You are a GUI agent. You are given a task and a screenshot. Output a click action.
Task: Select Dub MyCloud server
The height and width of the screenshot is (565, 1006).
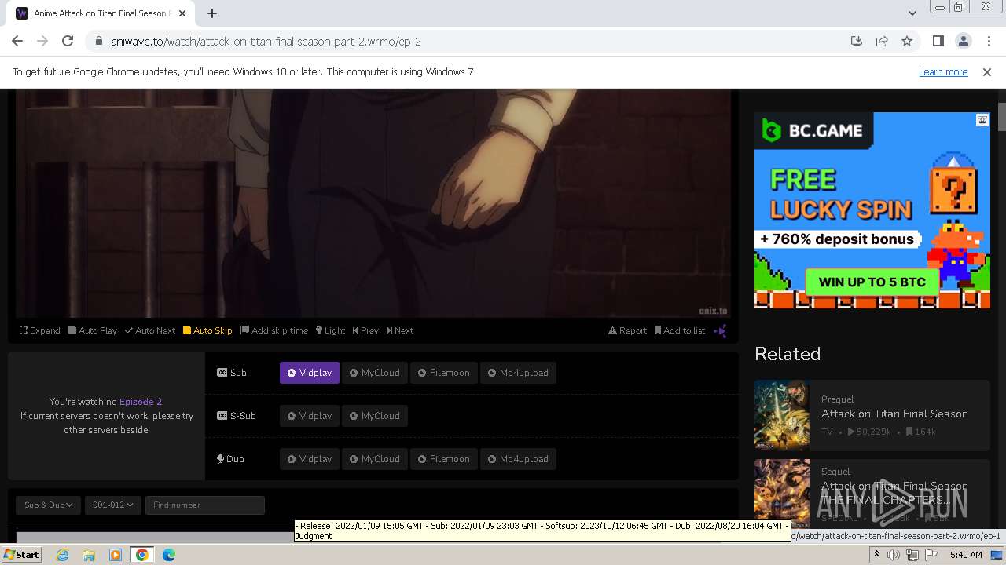point(375,459)
